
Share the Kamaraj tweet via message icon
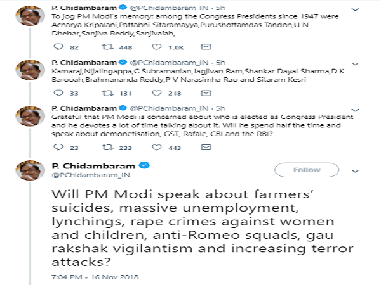[205, 93]
